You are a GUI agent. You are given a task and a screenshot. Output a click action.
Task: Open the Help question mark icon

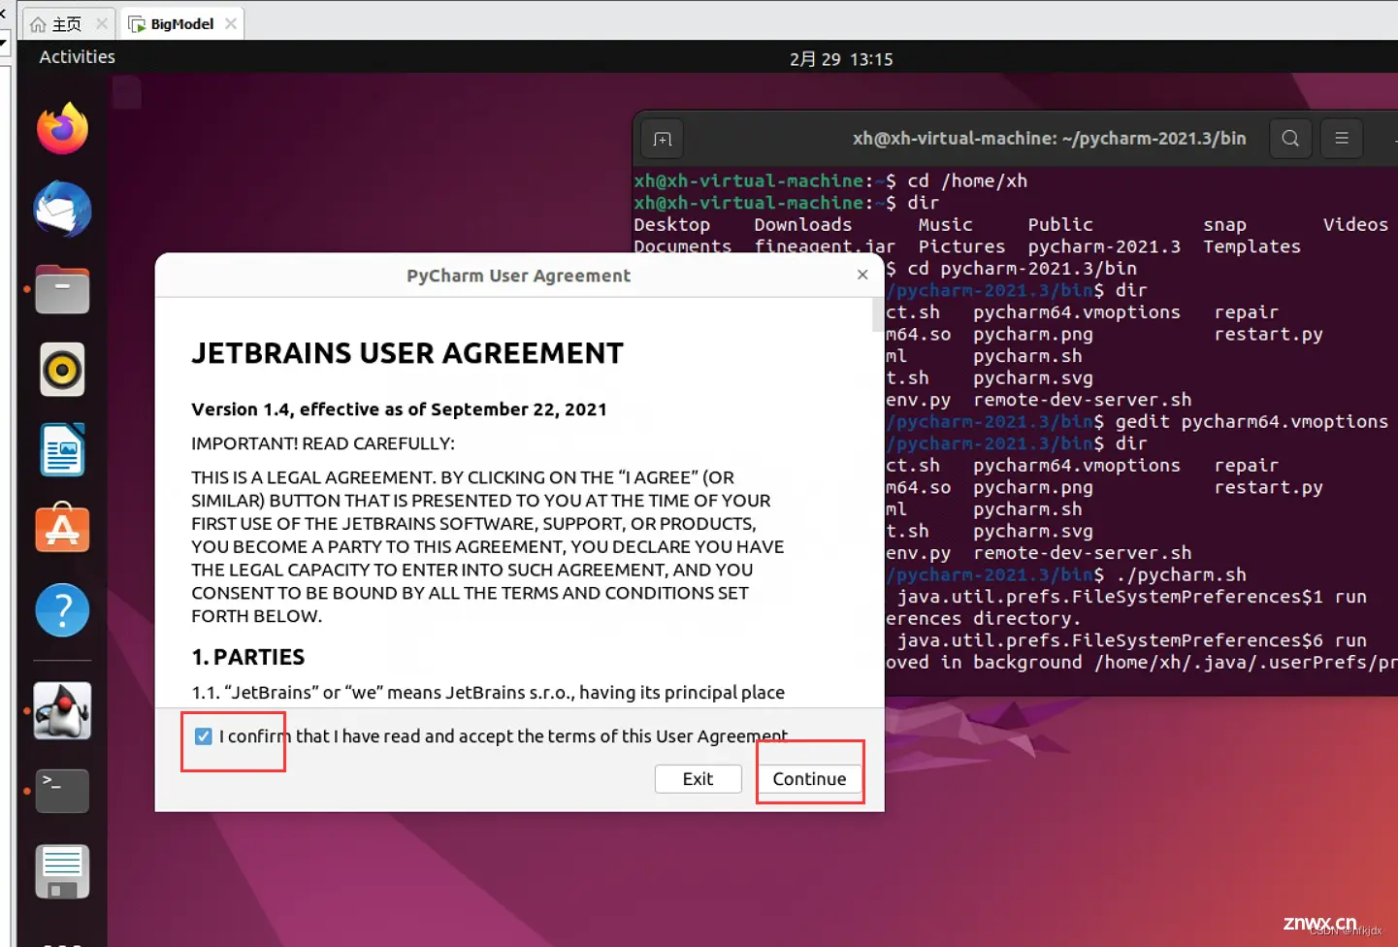tap(62, 610)
